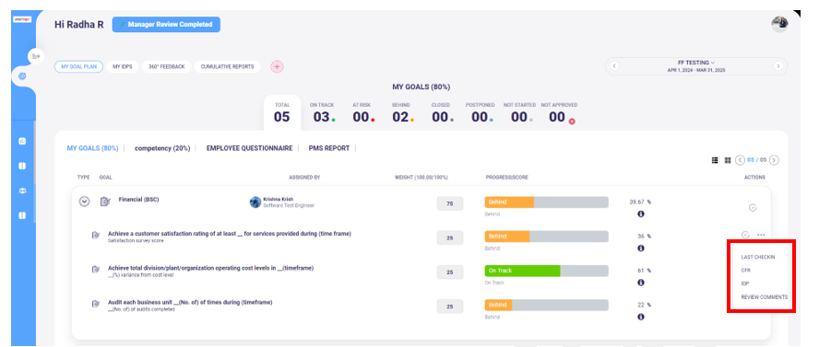Open PMS REPORT section

[329, 148]
